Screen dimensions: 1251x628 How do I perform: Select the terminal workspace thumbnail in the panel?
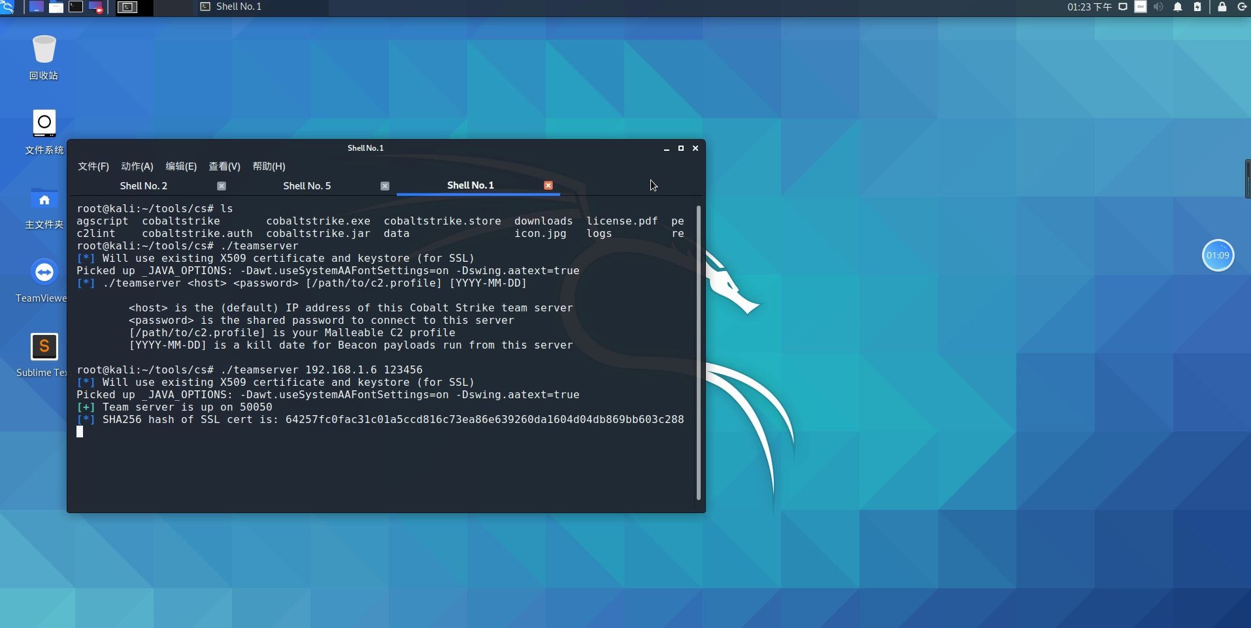coord(127,7)
